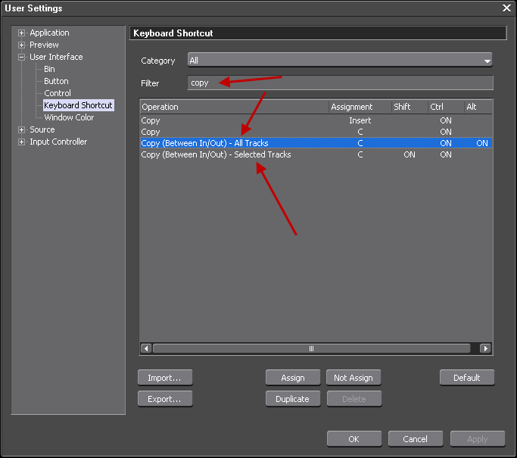Close the User Settings dialog

click(x=506, y=8)
